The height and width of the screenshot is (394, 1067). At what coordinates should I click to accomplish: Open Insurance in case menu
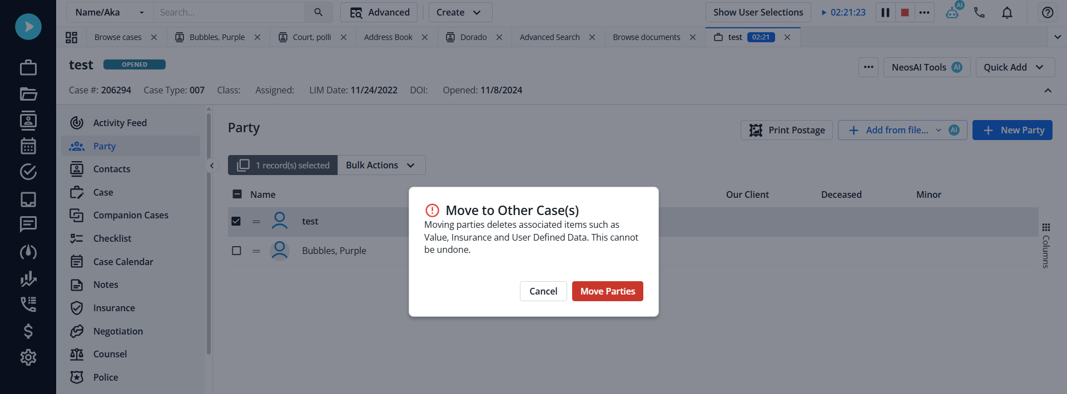pyautogui.click(x=131, y=308)
